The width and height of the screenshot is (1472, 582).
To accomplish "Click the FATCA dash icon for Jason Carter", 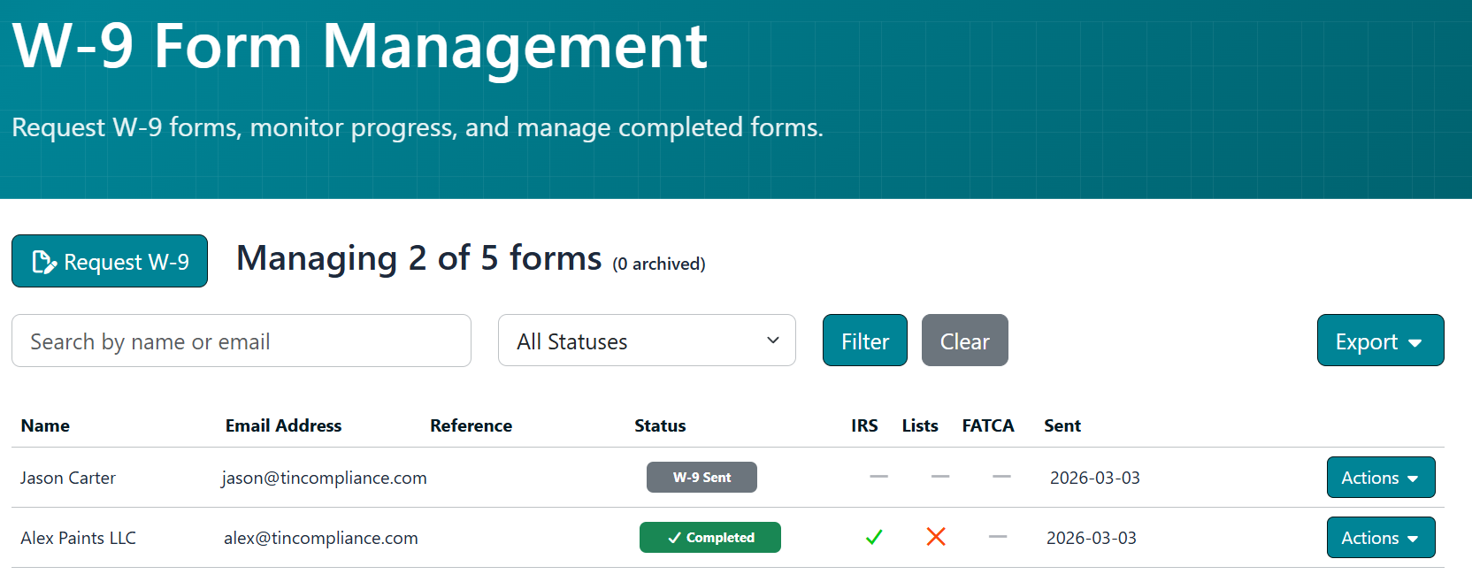I will (x=1001, y=477).
